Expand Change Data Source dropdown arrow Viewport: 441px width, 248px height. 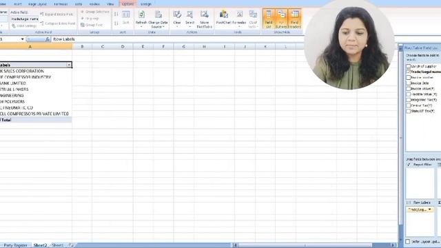[x=163, y=27]
